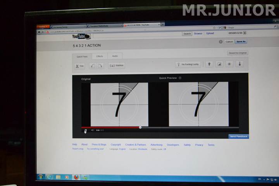279x186 pixels.
Task: Click the Original video preview
Action: tap(119, 105)
